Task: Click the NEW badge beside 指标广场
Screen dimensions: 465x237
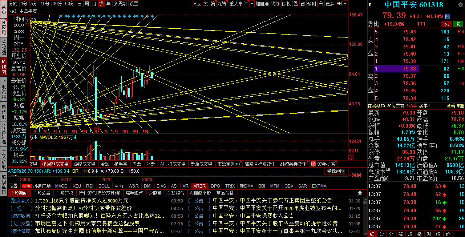Action: [x=27, y=186]
